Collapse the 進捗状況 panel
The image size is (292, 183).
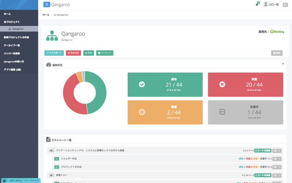[283, 64]
